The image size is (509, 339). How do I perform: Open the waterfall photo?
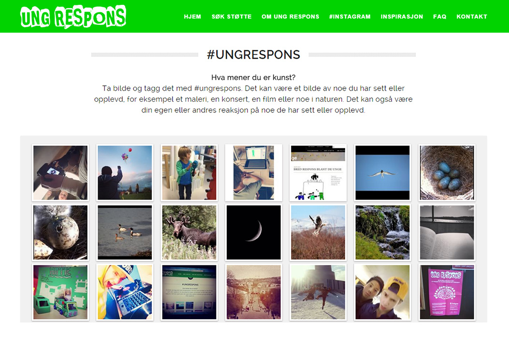[382, 232]
